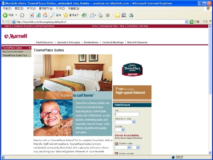Select Services & Amenities in sidebar

pos(16,52)
